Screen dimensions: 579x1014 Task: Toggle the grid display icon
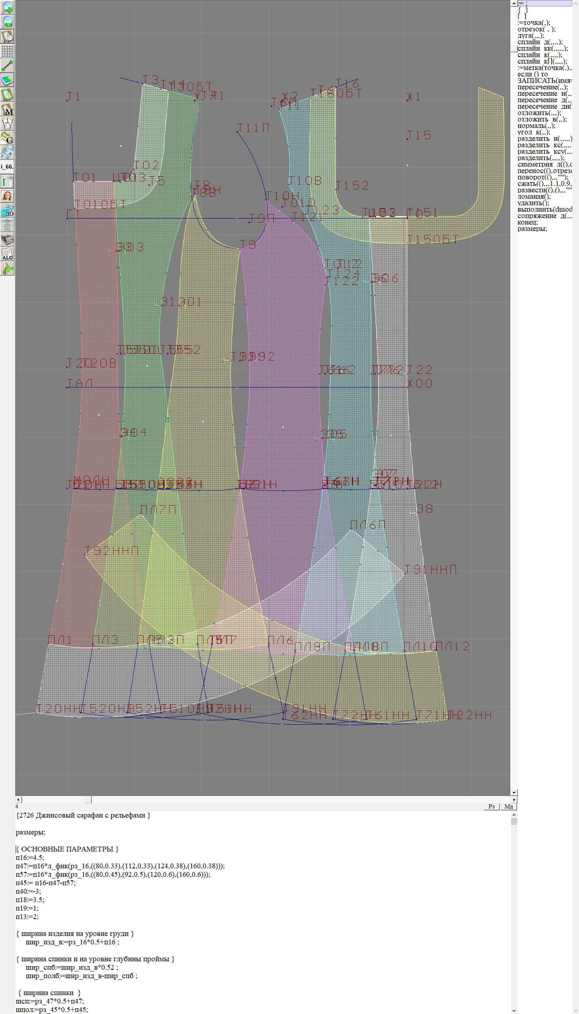7,51
